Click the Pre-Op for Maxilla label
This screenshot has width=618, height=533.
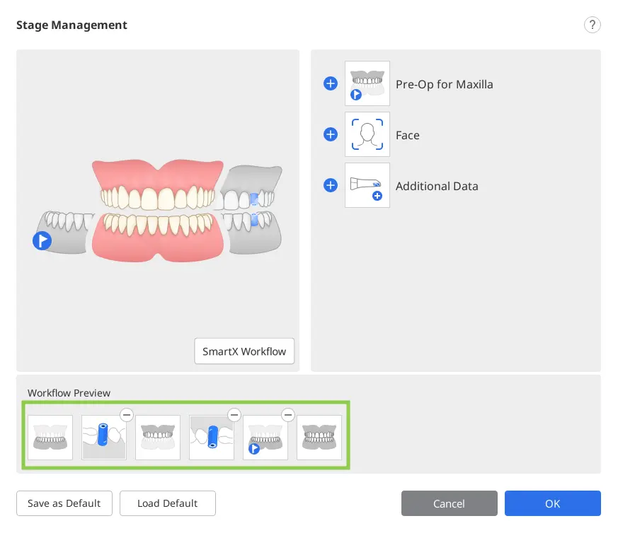pos(444,84)
